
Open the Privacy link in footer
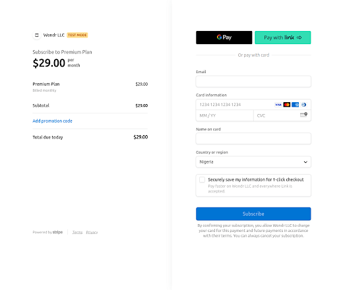pos(92,233)
